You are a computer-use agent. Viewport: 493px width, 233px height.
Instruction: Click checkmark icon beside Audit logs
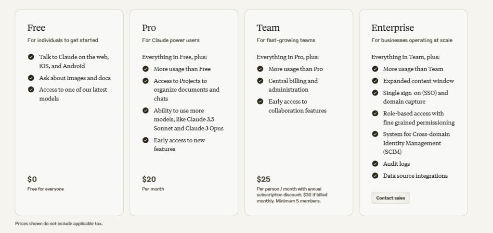[x=375, y=164]
